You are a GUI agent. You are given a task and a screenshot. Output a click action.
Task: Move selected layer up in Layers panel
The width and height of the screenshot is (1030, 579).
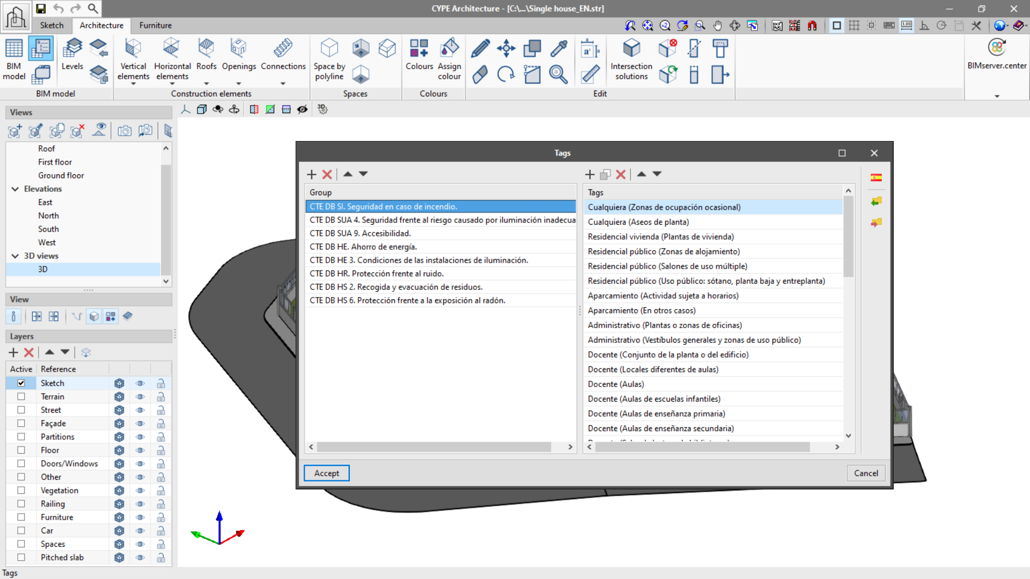[49, 352]
